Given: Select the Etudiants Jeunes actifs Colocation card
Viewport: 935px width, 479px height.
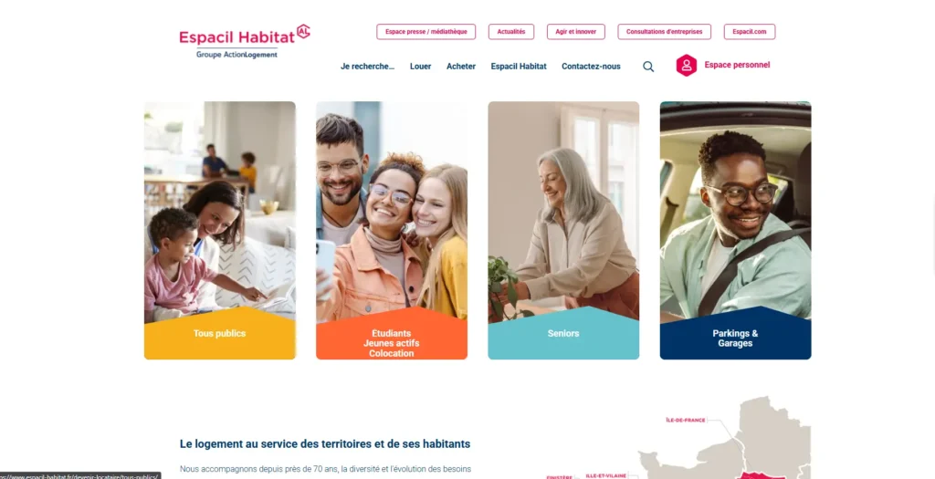Looking at the screenshot, I should pyautogui.click(x=392, y=231).
